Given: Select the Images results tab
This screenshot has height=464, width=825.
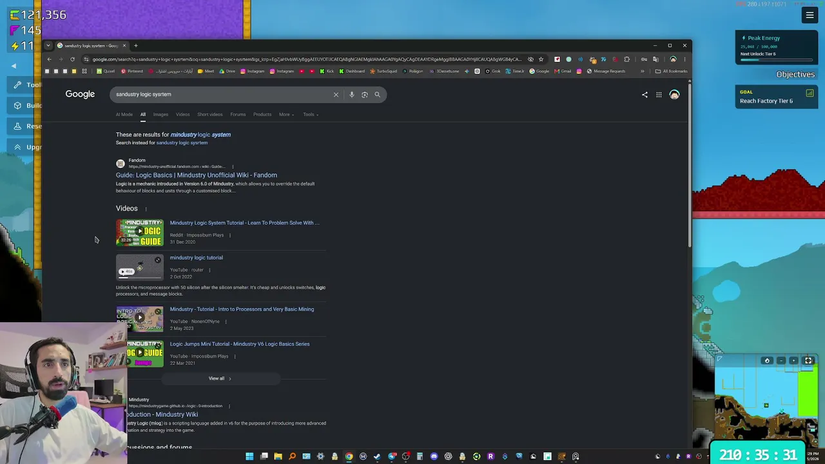Looking at the screenshot, I should pos(160,115).
